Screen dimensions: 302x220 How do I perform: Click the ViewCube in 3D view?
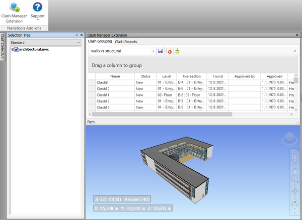[x=289, y=138]
